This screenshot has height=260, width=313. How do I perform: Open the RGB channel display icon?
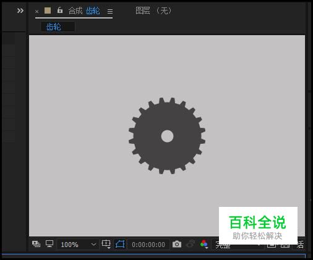[x=204, y=244]
